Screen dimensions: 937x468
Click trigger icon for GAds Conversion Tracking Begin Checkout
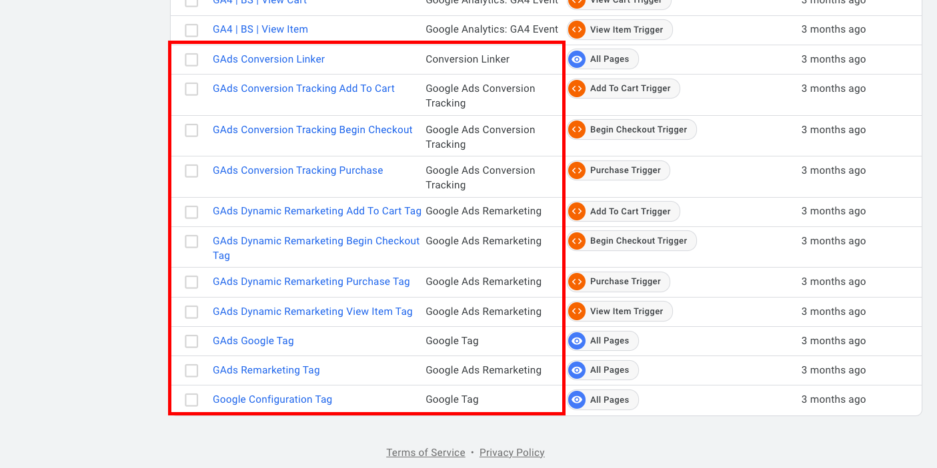click(577, 130)
